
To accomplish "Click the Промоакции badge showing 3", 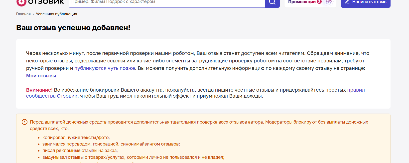I will [319, 2].
